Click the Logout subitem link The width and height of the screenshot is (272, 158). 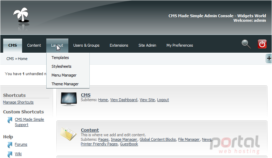click(163, 100)
